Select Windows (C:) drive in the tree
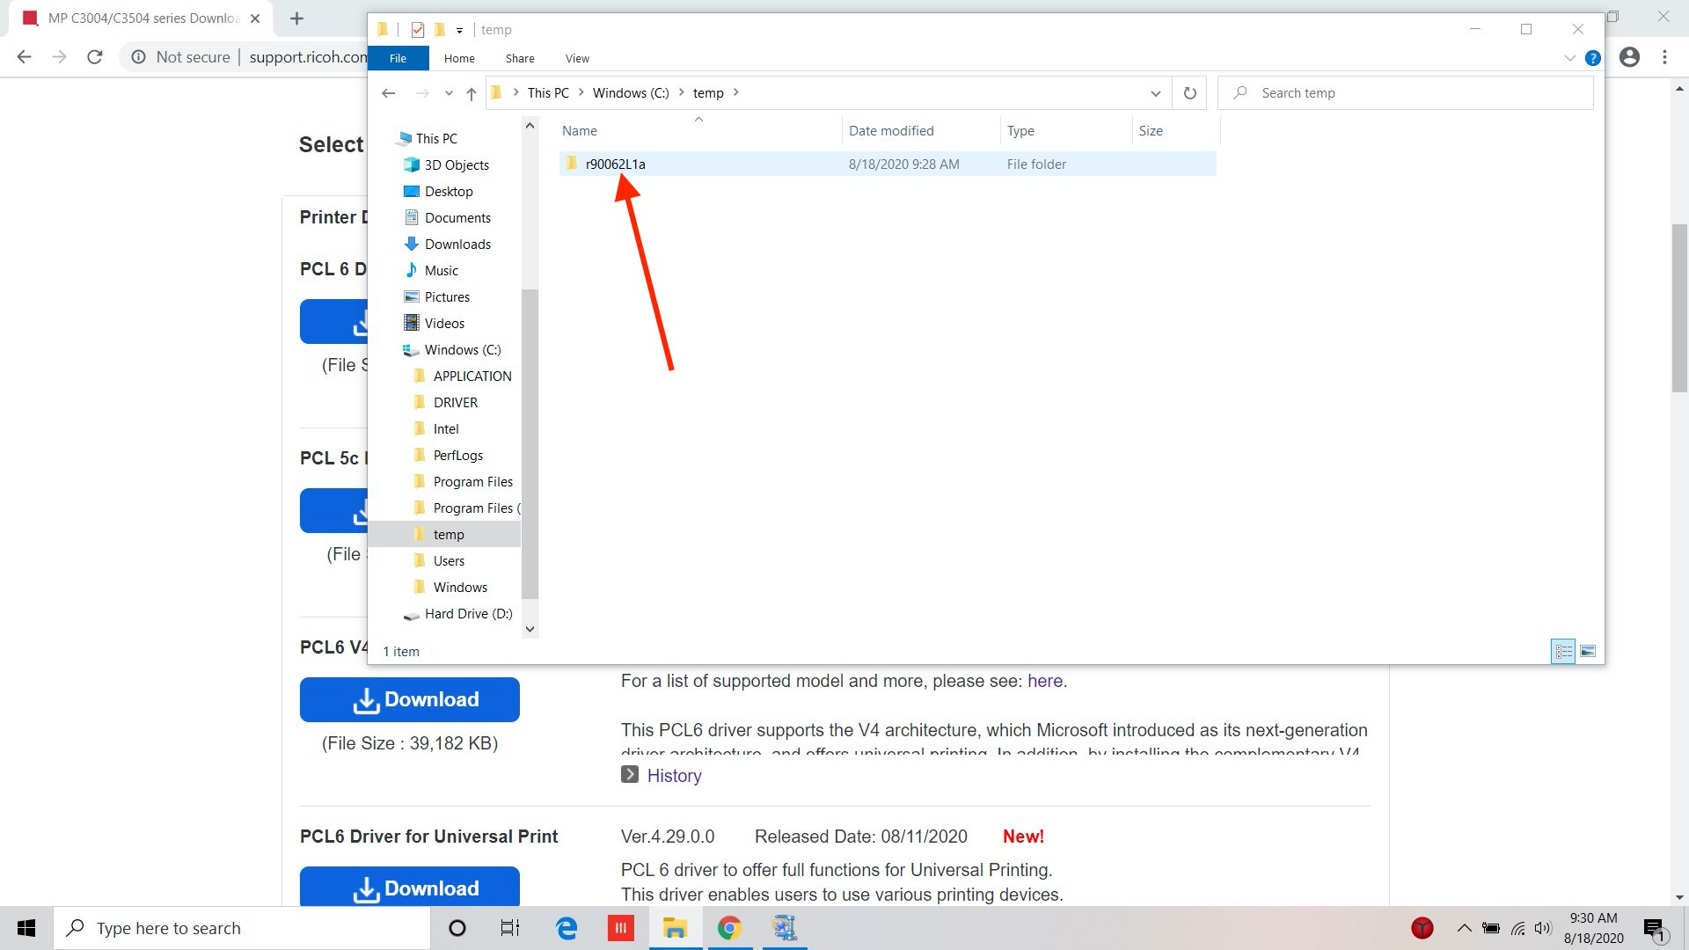 point(463,349)
